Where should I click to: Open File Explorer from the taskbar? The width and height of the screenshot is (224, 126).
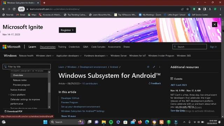104,122
